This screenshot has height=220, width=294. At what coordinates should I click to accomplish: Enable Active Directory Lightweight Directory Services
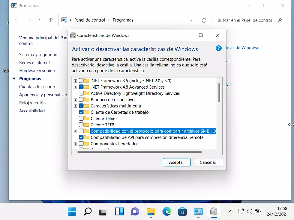coord(81,93)
